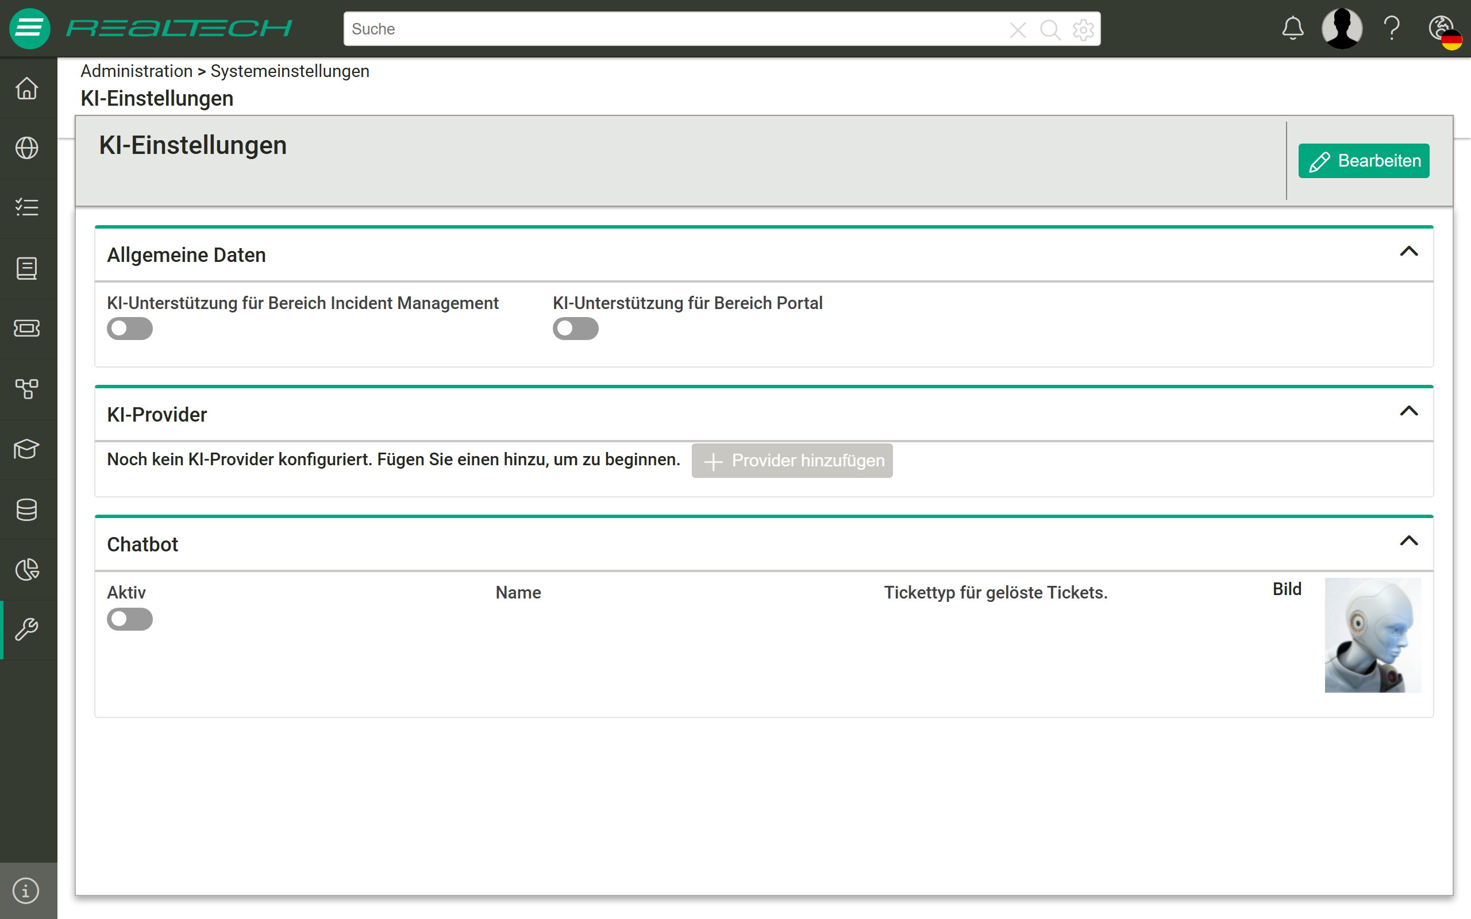
Task: Open the pie chart reports sidebar icon
Action: tap(27, 570)
